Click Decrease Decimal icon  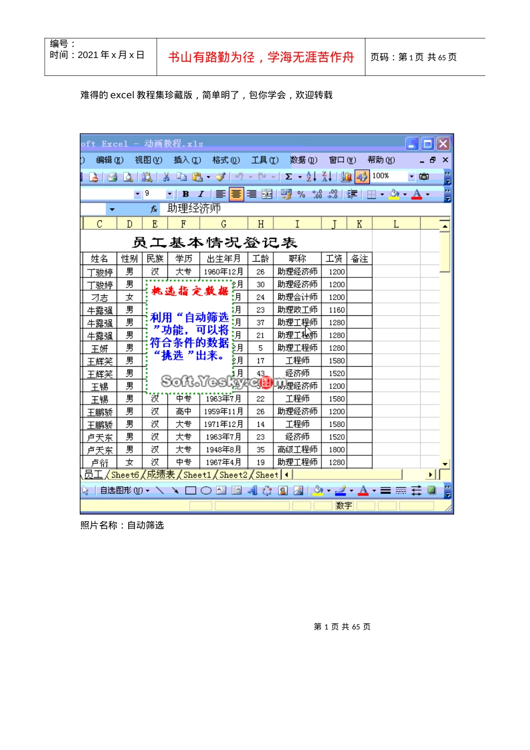(333, 194)
